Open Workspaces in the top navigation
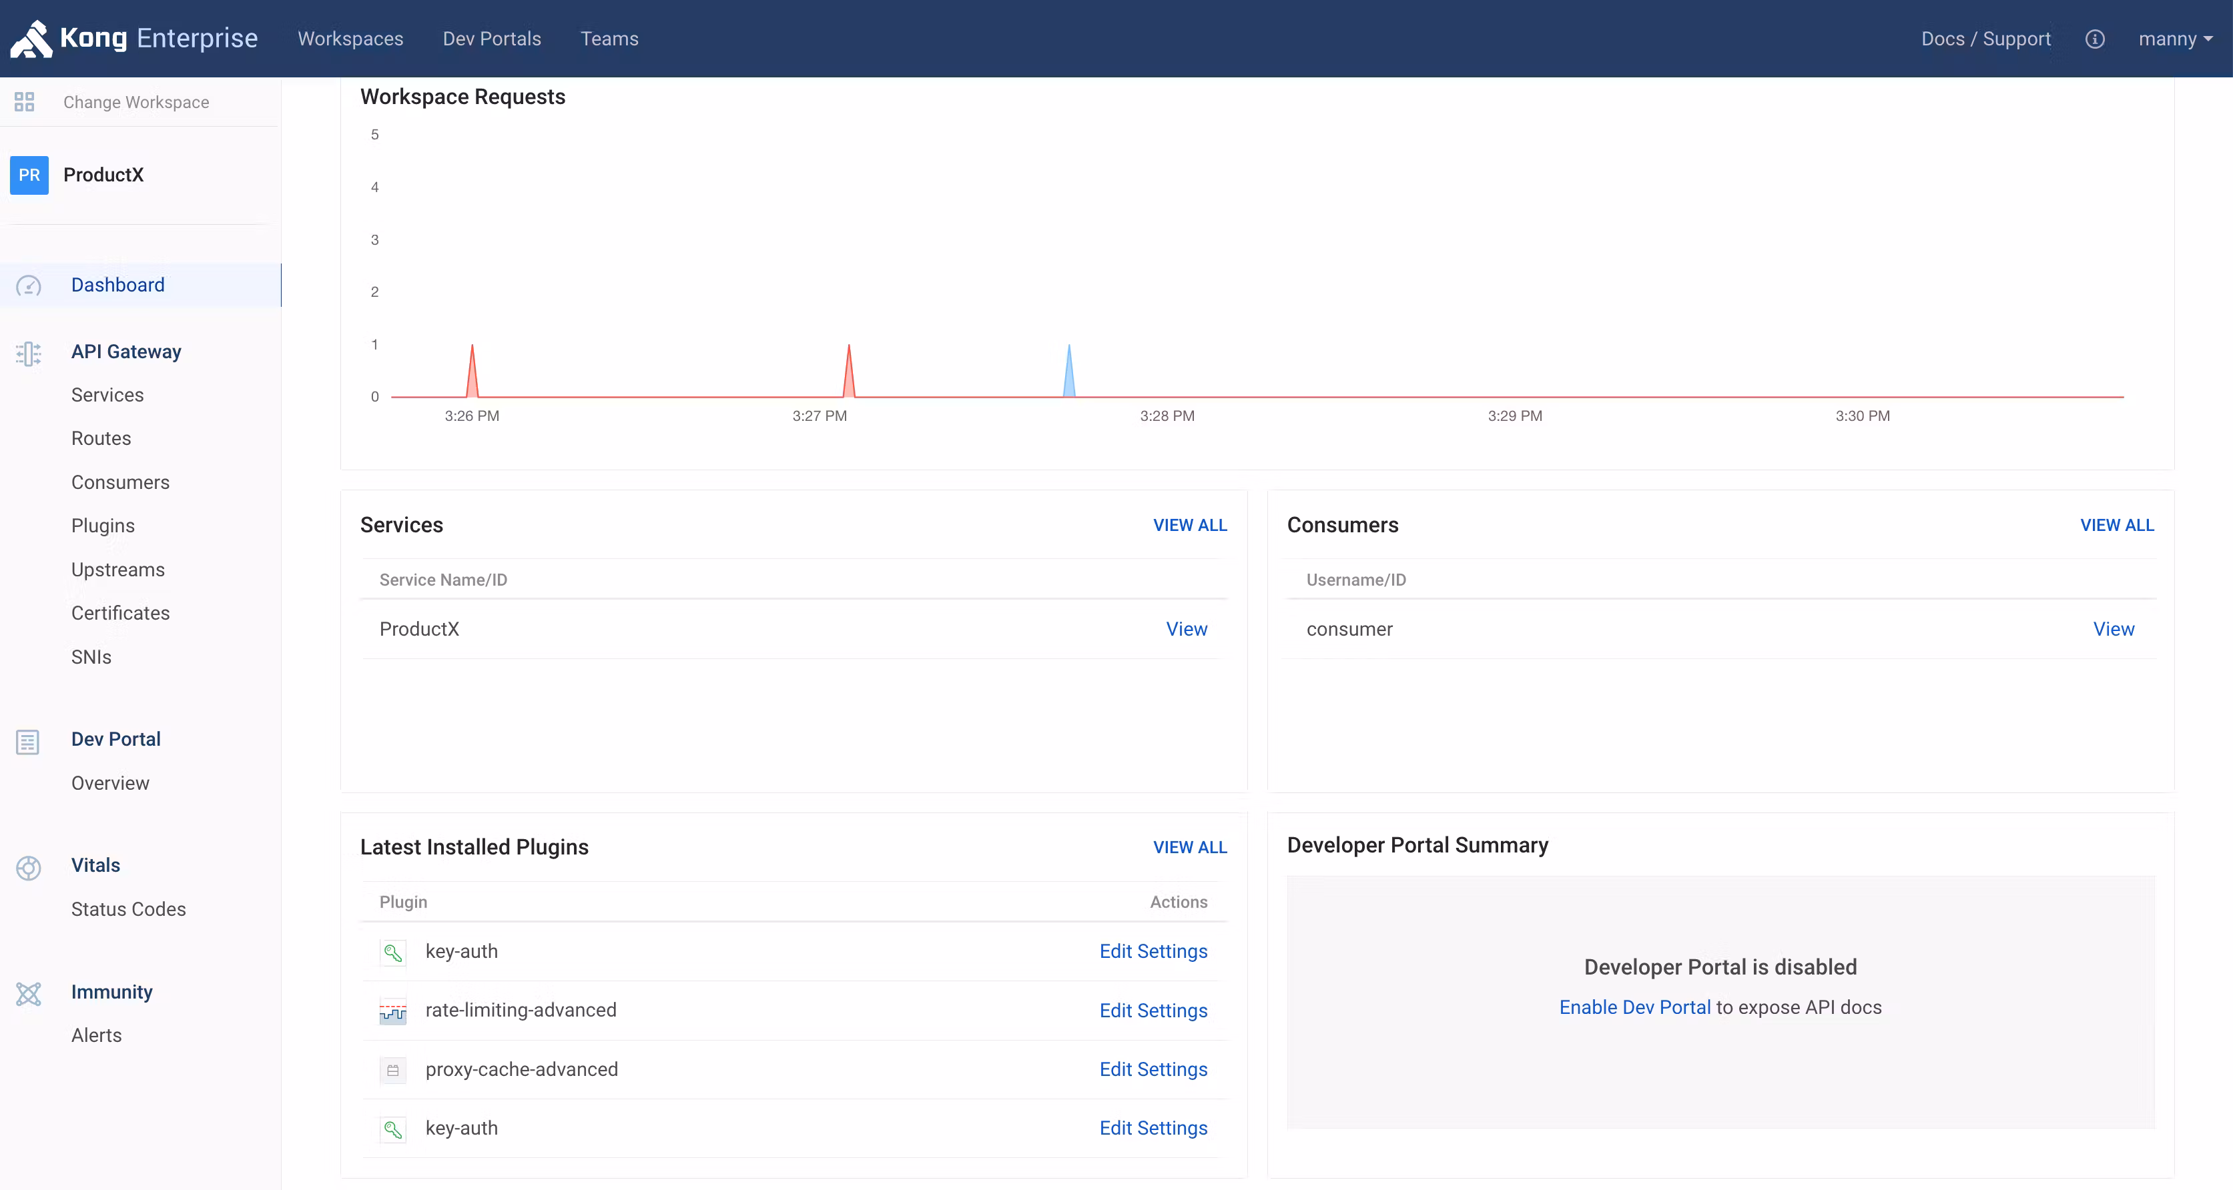Screen dimensions: 2233x1190 coord(350,39)
